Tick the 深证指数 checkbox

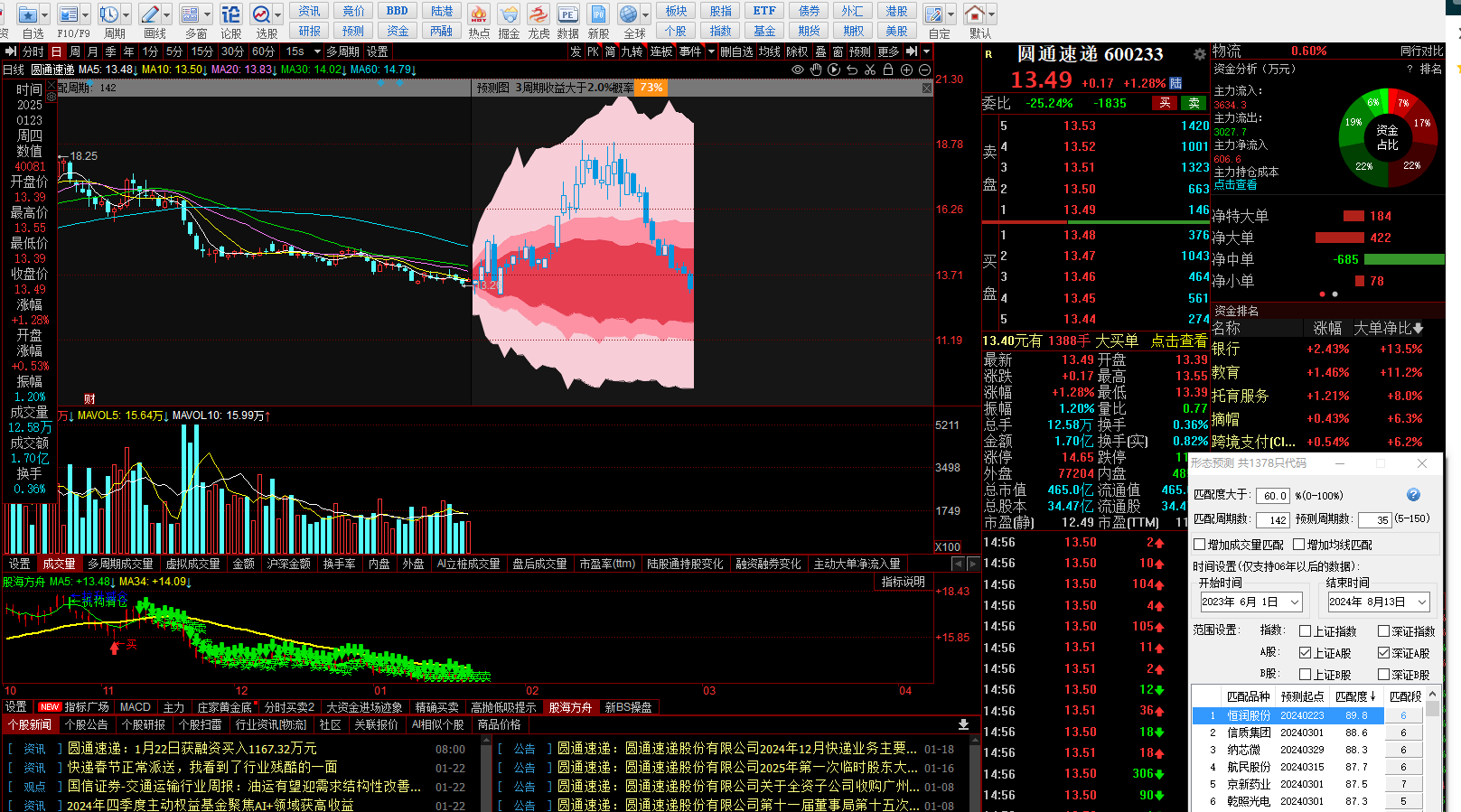click(x=1383, y=631)
